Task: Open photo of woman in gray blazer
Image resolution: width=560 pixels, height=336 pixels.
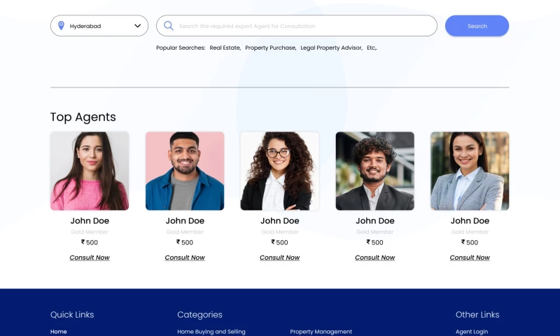Action: [470, 171]
